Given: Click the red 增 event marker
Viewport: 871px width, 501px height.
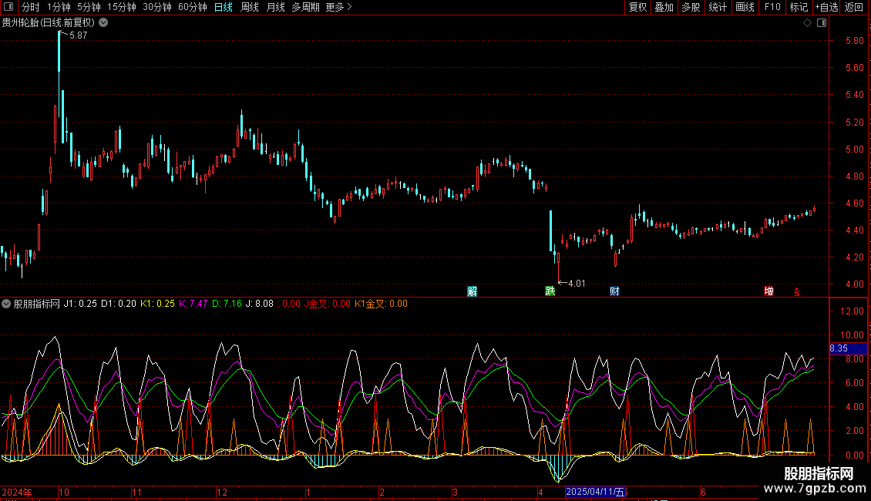Looking at the screenshot, I should (768, 291).
